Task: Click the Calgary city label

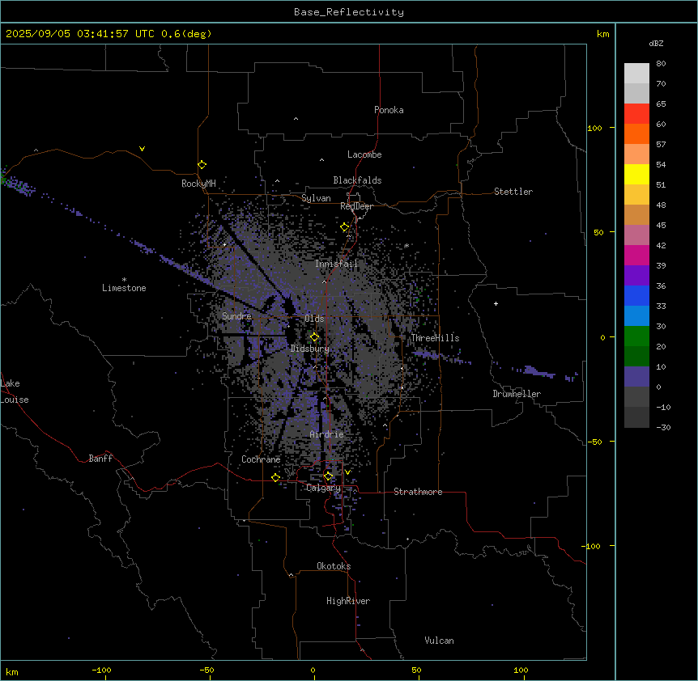Action: click(x=323, y=488)
